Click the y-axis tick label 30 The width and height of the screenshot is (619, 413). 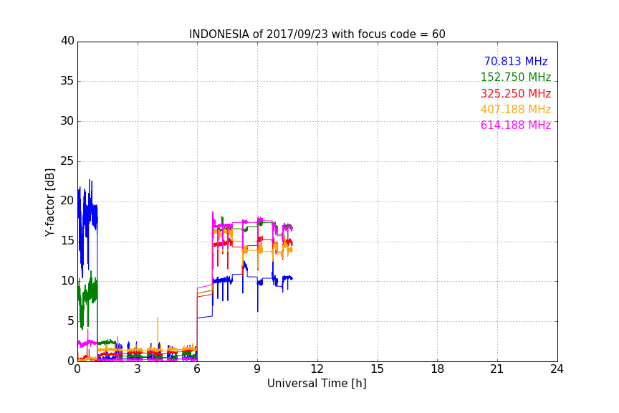tap(67, 121)
